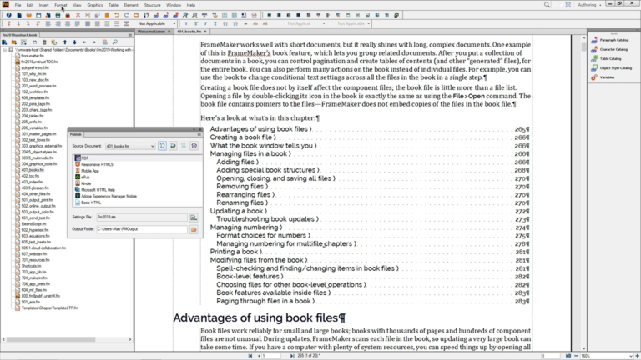Delete selected book file with trash icon
The width and height of the screenshot is (641, 360).
pyautogui.click(x=44, y=42)
